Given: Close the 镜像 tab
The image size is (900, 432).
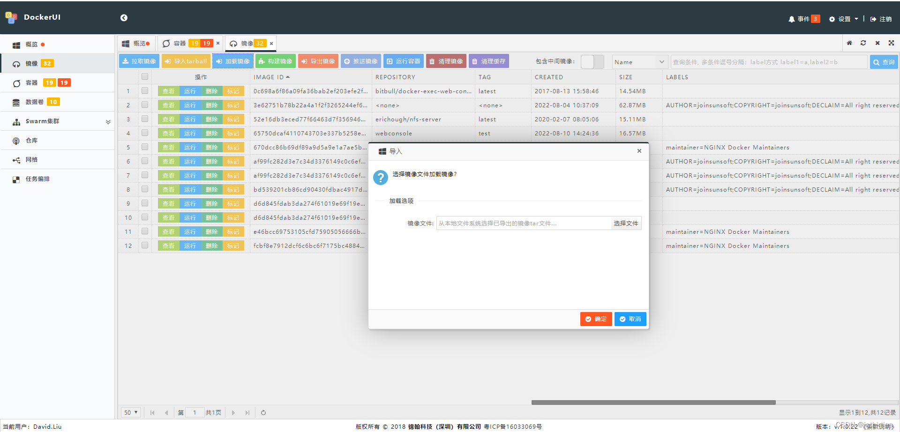Looking at the screenshot, I should [271, 44].
